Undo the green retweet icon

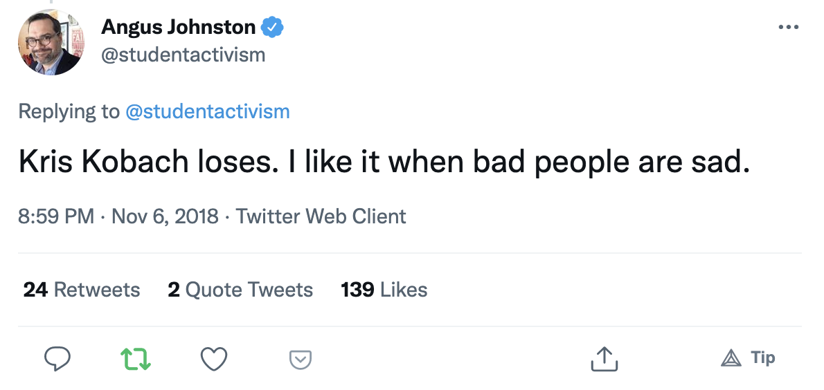136,359
